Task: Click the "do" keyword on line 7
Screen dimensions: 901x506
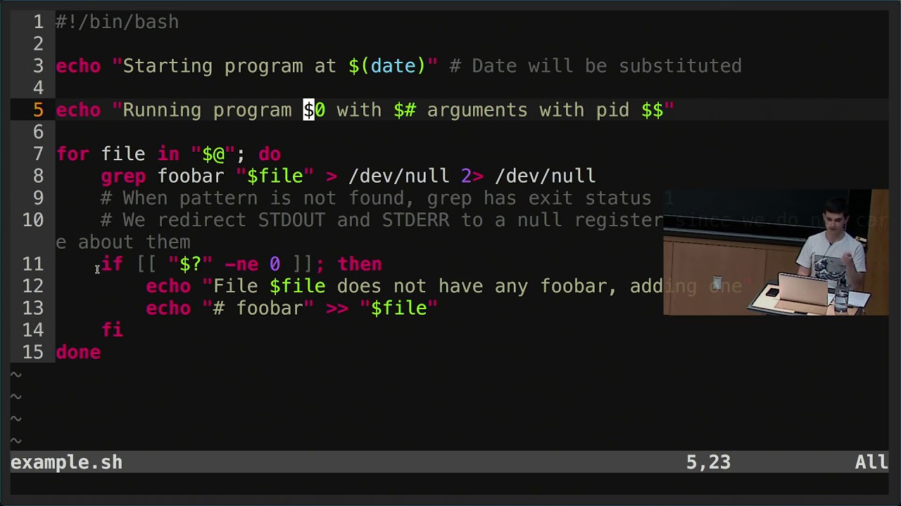Action: pos(270,154)
